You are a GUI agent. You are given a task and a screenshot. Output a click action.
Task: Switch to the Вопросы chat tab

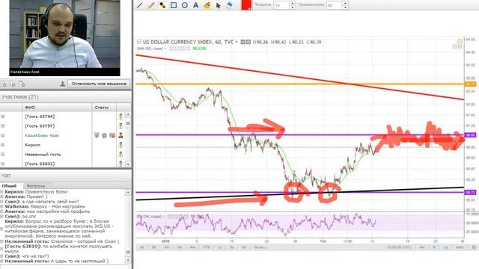[36, 186]
